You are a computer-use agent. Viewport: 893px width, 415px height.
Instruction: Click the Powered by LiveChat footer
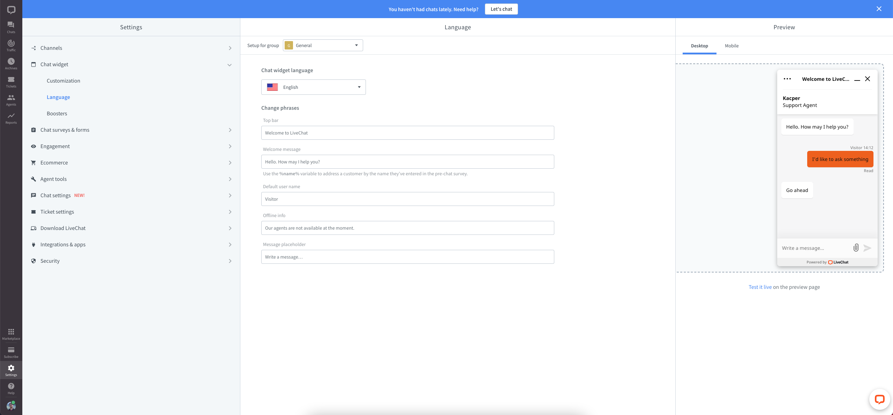(x=827, y=262)
